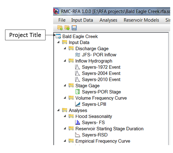Select the Reservoir Starting Stage Duration label

(x=109, y=129)
